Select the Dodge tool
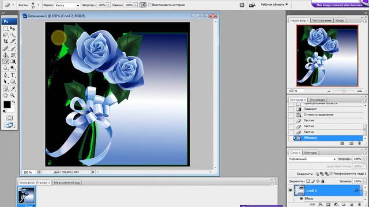 [13, 68]
